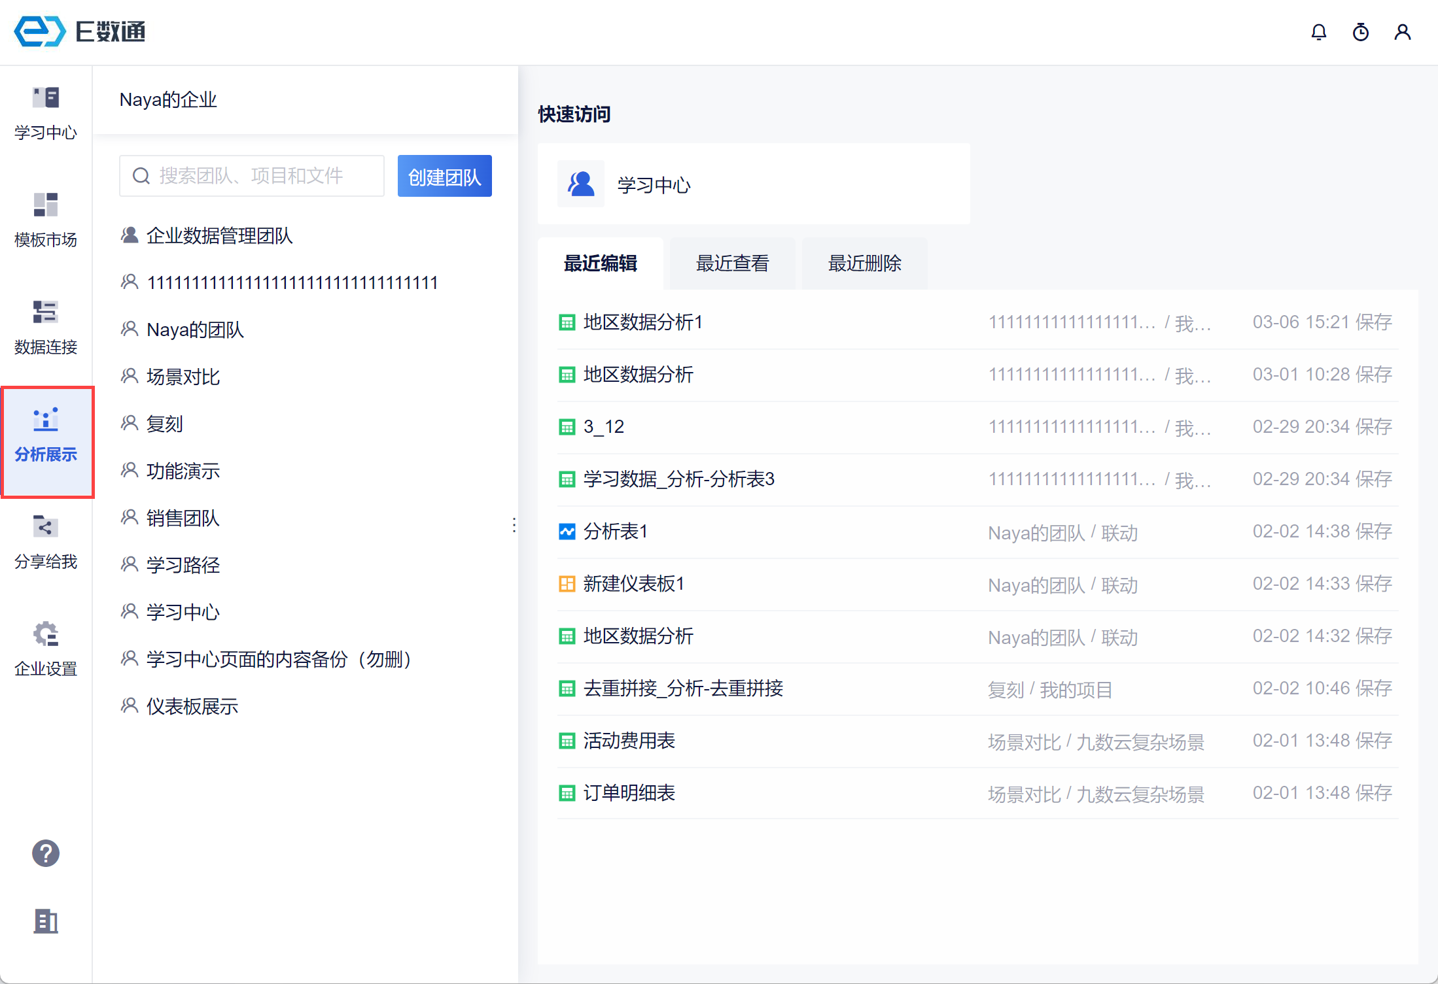Switch to the 最近查看 tab

[x=732, y=263]
